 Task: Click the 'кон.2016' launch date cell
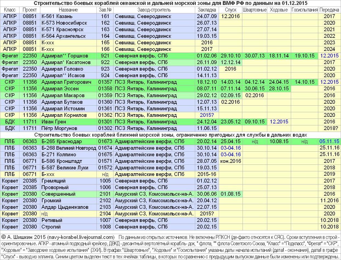point(231,161)
